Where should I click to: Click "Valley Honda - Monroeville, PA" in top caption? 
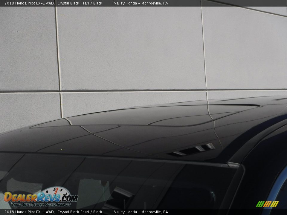pos(141,3)
